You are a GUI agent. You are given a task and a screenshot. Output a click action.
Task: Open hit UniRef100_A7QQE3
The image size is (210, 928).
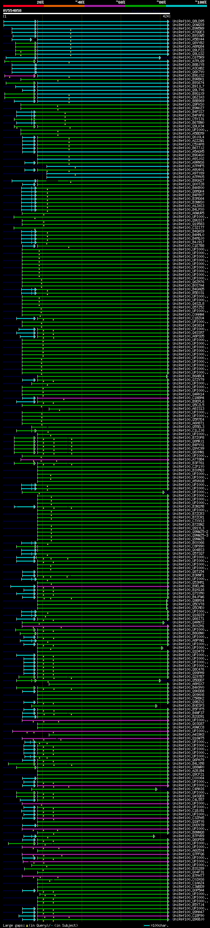[x=188, y=32]
